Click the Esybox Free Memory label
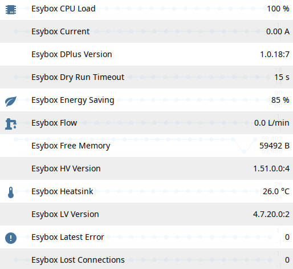 tap(71, 146)
